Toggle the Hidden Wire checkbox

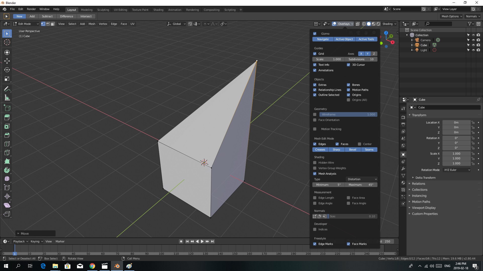click(x=315, y=163)
